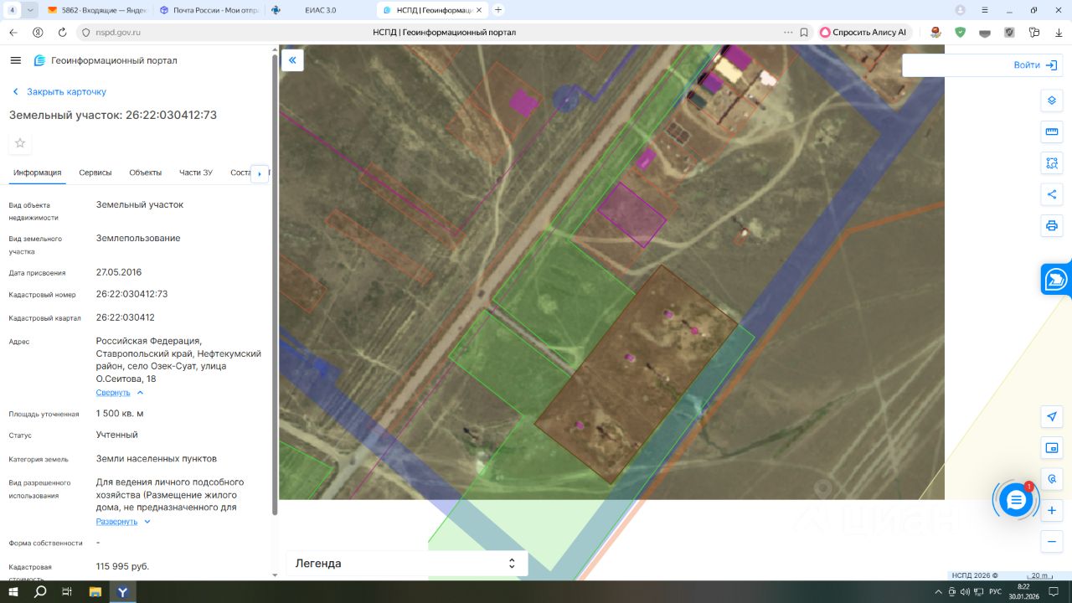
Task: Add the land parcel to favorites with the star
Action: 20,143
